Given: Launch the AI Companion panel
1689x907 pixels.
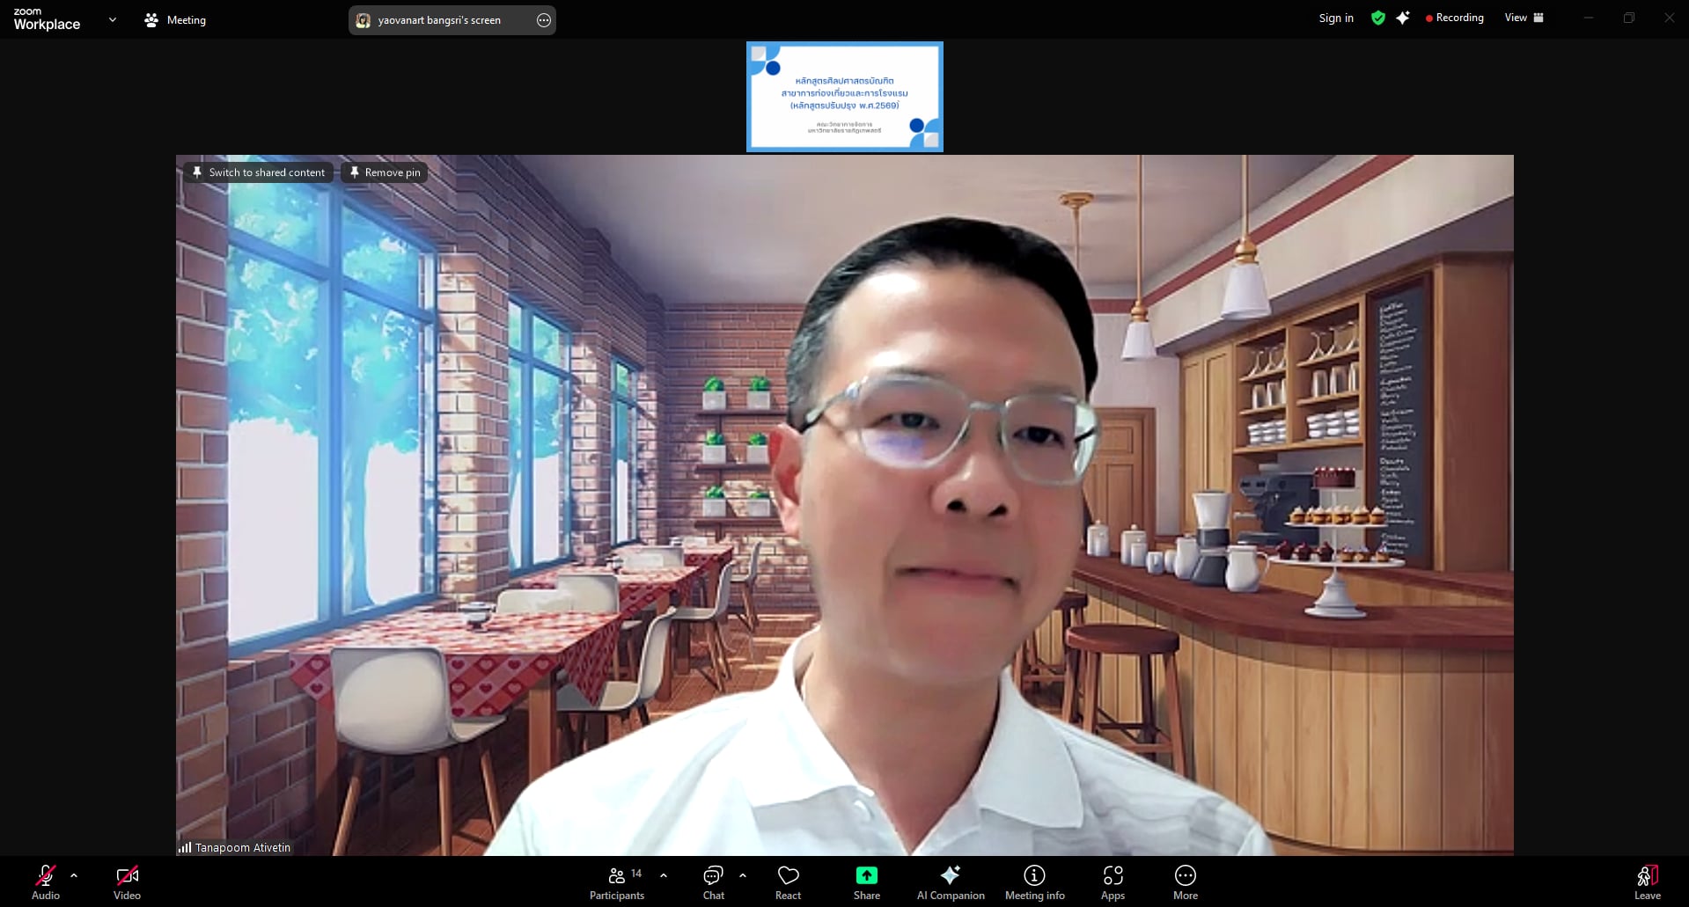Looking at the screenshot, I should [950, 881].
